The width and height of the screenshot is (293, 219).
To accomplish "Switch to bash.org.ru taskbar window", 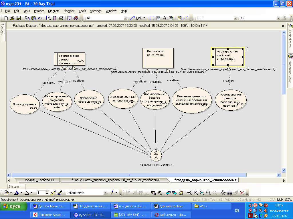I will [x=171, y=215].
